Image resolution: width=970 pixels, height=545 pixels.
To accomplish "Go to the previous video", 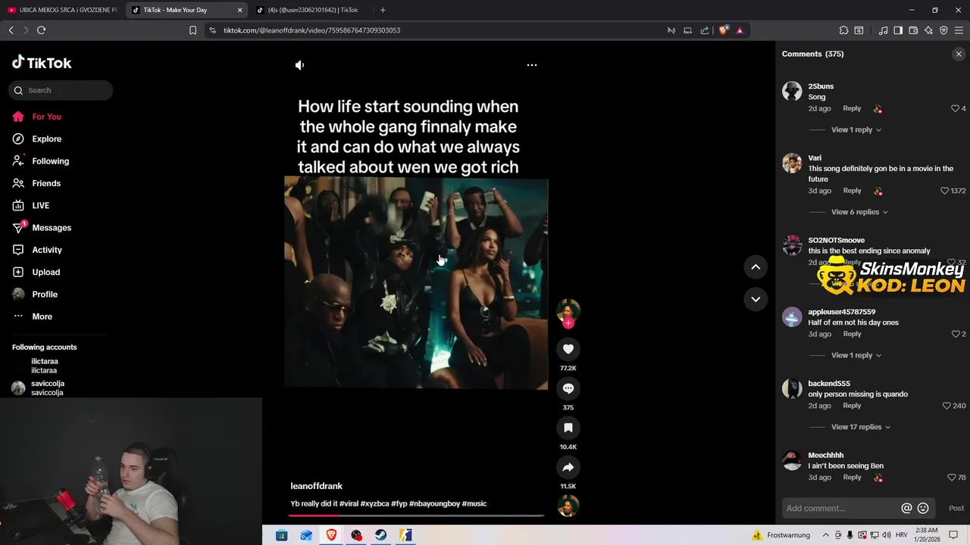I will point(756,267).
